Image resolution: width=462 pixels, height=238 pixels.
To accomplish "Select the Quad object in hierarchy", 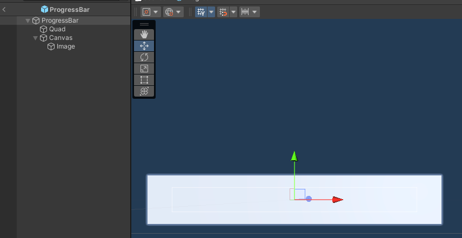I will [57, 29].
